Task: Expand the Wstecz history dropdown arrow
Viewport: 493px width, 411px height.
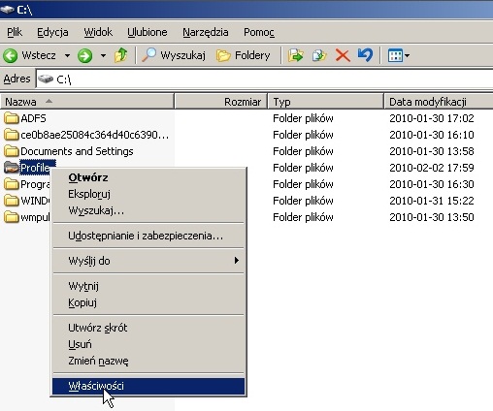Action: [x=67, y=55]
